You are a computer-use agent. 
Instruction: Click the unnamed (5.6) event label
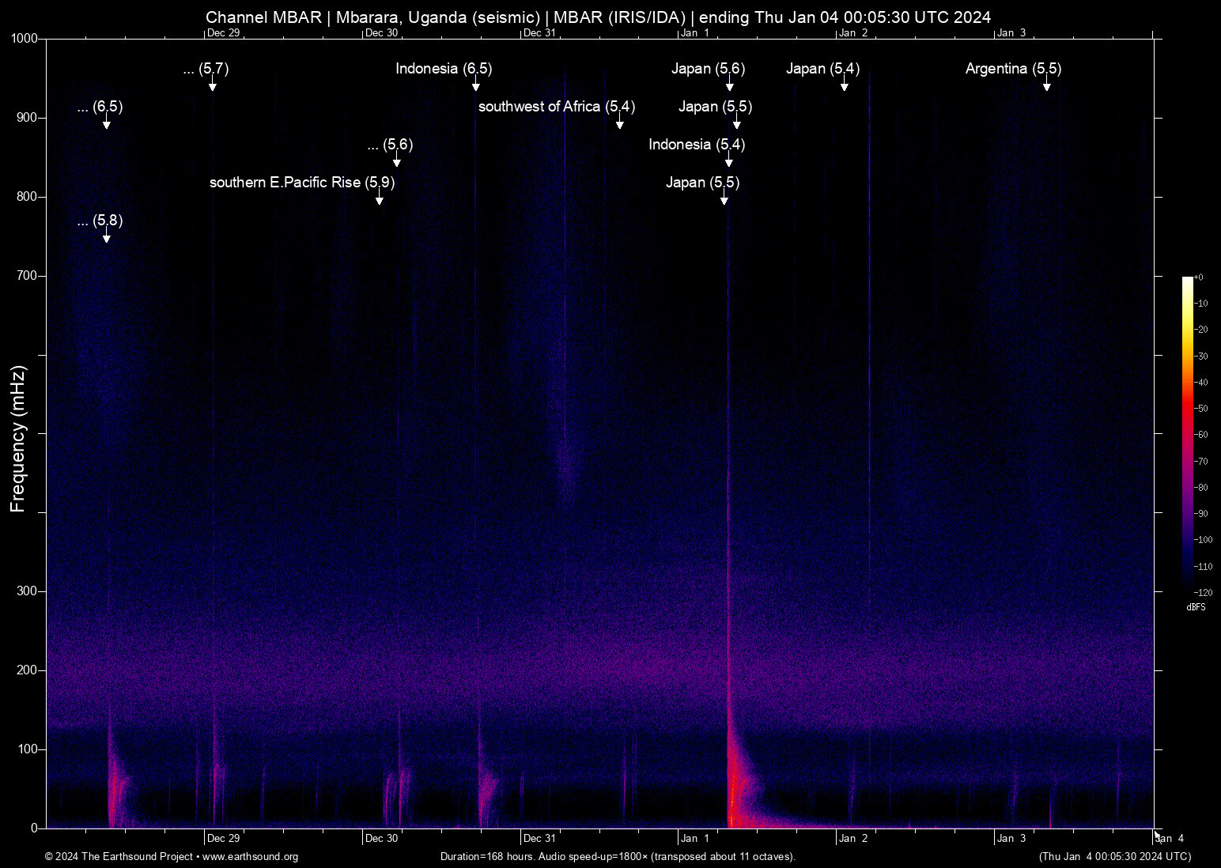point(391,145)
